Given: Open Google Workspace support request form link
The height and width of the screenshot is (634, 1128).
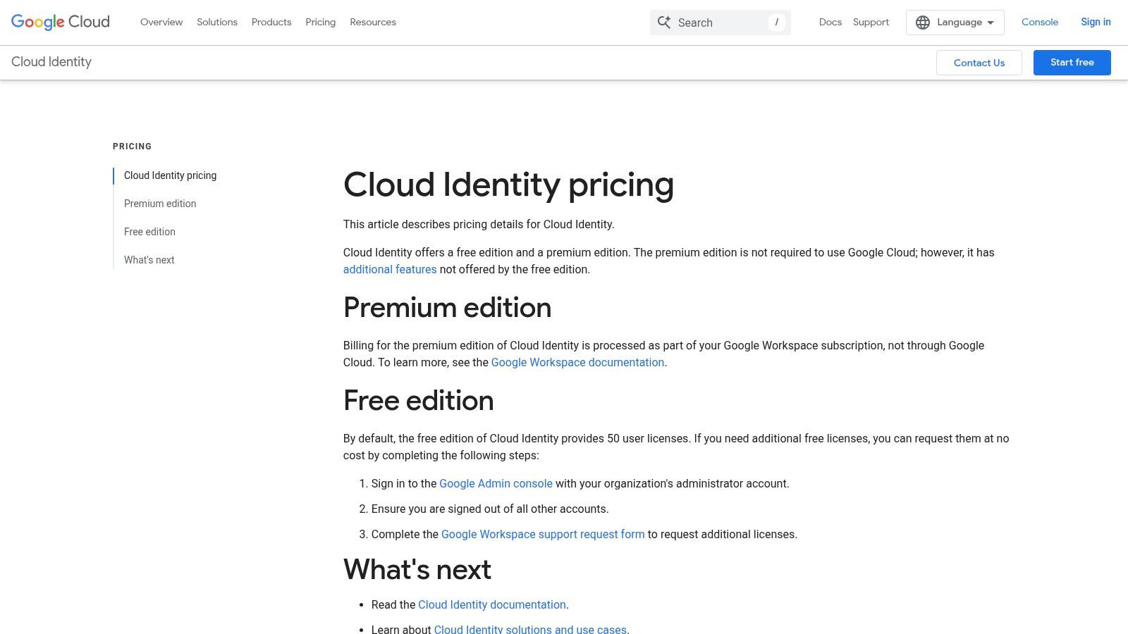Looking at the screenshot, I should 543,534.
